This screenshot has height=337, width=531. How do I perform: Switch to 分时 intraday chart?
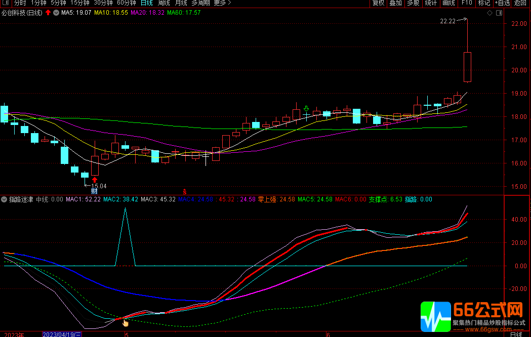[x=20, y=3]
